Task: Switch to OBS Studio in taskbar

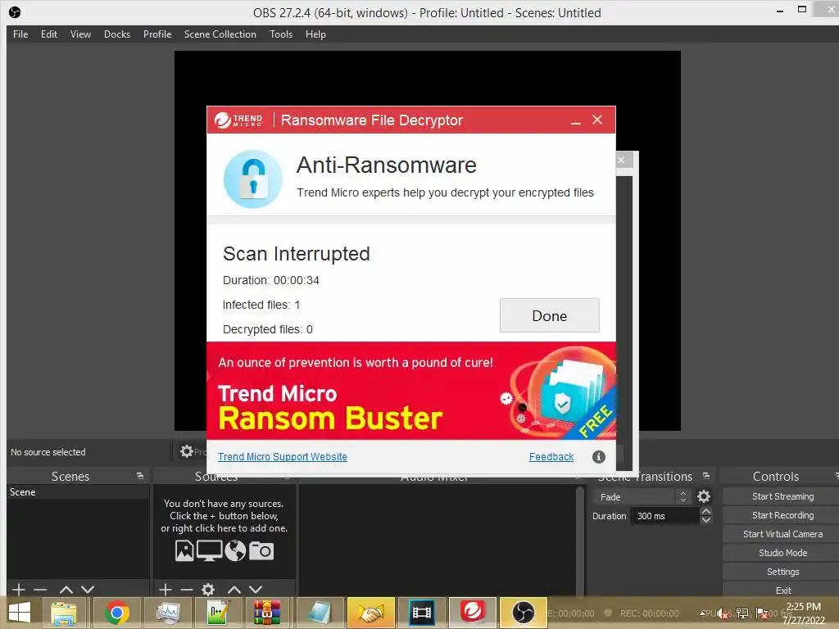Action: (x=523, y=613)
